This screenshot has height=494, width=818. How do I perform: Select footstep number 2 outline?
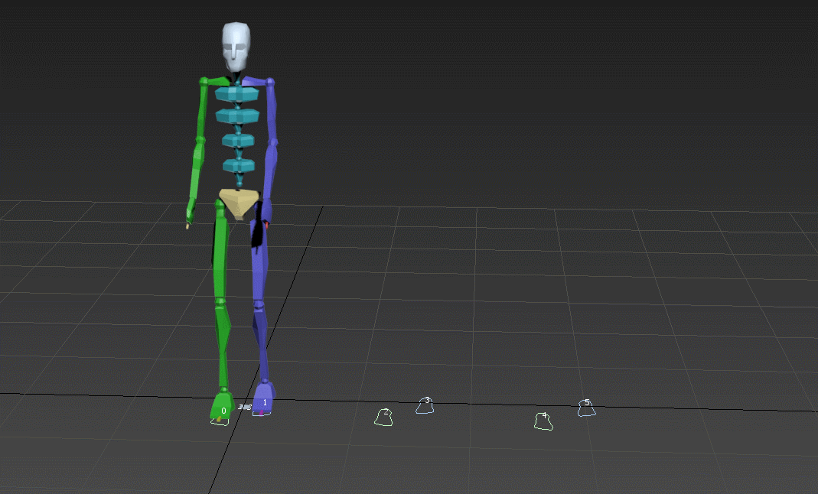click(383, 417)
